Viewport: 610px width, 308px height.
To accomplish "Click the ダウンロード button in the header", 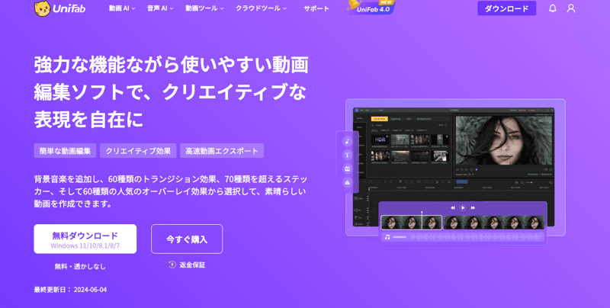I will 506,8.
